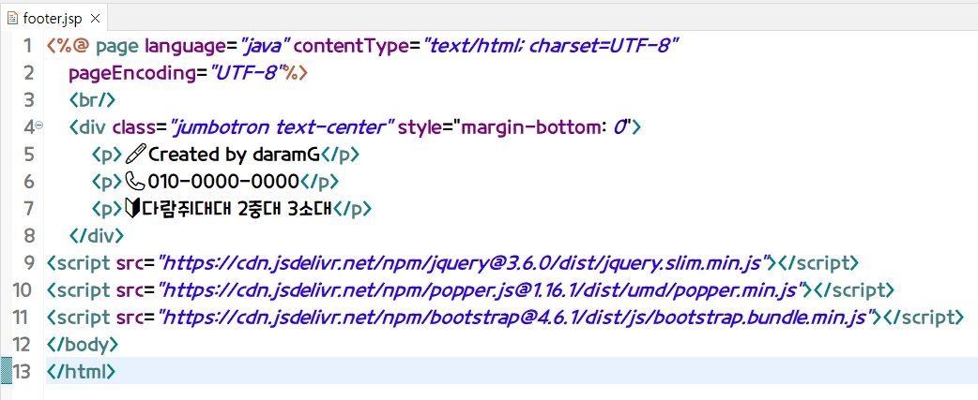Screen dimensions: 978x400
Task: Click the Korean text '다람쥐대대 2중대 3소대'
Action: 239,208
